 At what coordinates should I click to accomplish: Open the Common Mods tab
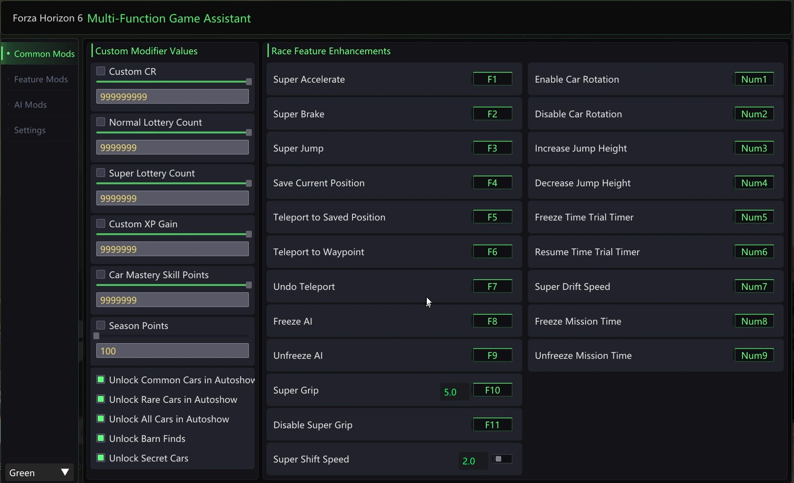(x=40, y=54)
